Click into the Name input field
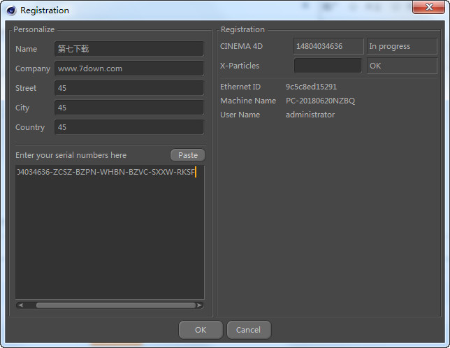 pyautogui.click(x=129, y=49)
